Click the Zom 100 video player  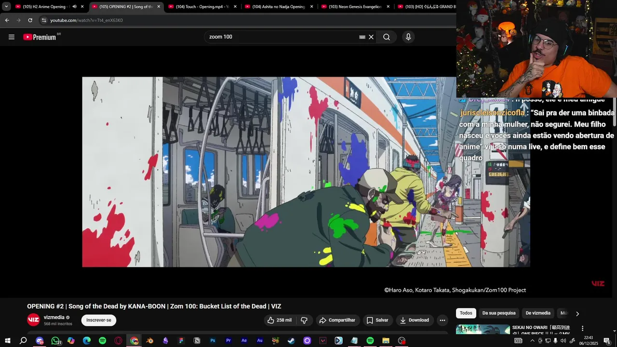pos(306,172)
